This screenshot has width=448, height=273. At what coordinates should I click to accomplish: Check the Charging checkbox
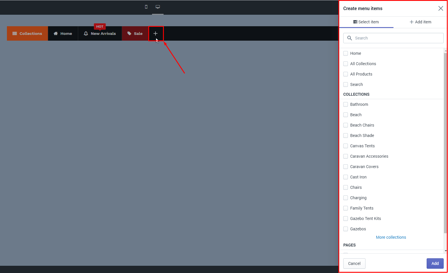tap(346, 198)
